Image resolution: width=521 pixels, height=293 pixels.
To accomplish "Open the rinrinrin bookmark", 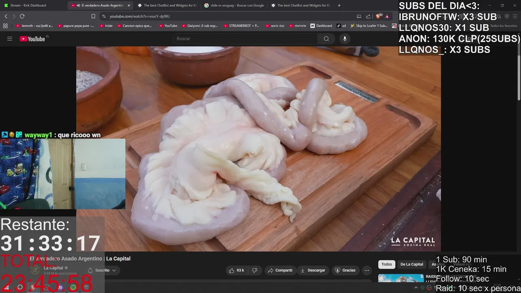I will (x=298, y=26).
